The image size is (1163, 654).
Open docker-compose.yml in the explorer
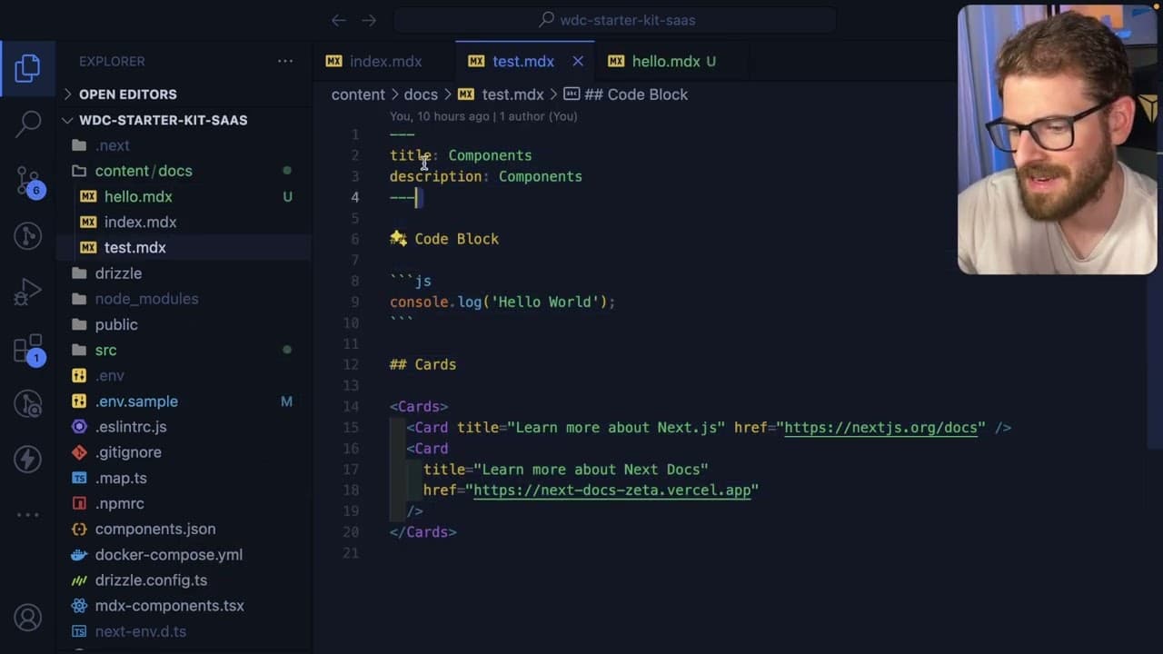169,554
